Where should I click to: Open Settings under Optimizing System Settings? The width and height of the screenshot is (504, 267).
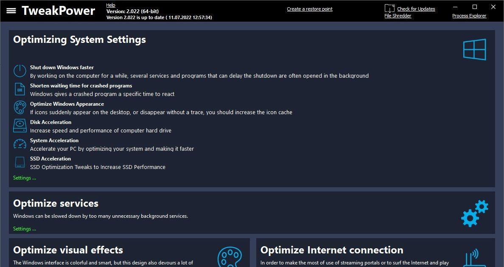coord(25,178)
